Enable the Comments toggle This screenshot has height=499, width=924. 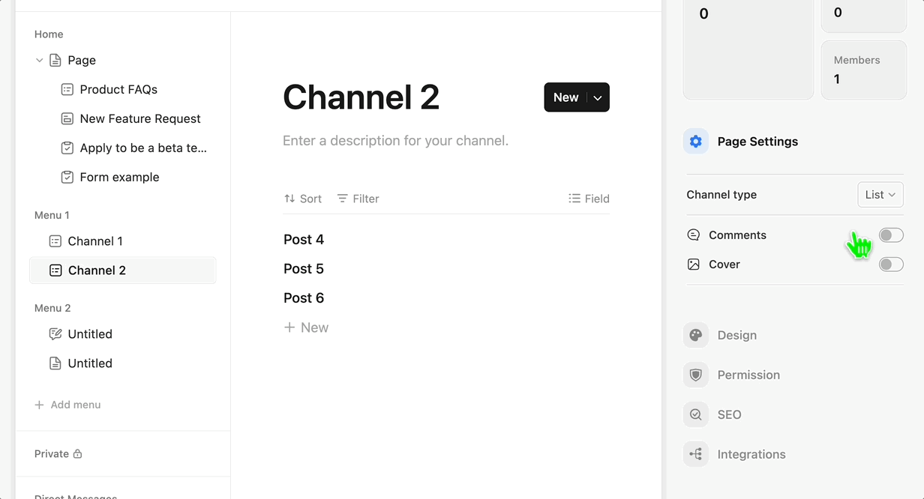click(x=890, y=235)
